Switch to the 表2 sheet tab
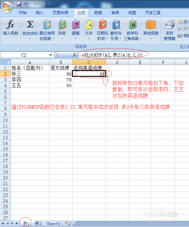This screenshot has width=189, height=227. (38, 223)
